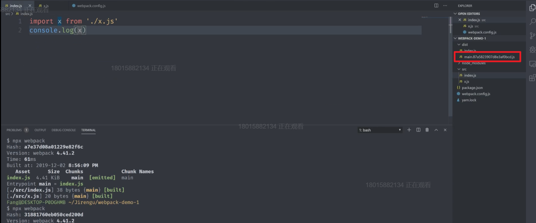Image resolution: width=536 pixels, height=223 pixels.
Task: Split the editor to the right
Action: point(436,5)
